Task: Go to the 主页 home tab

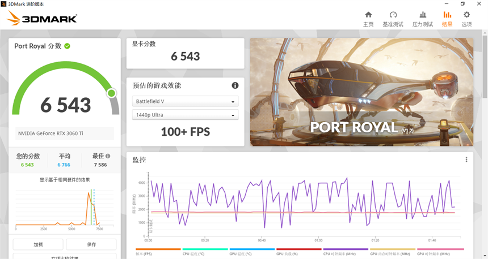Action: tap(368, 19)
